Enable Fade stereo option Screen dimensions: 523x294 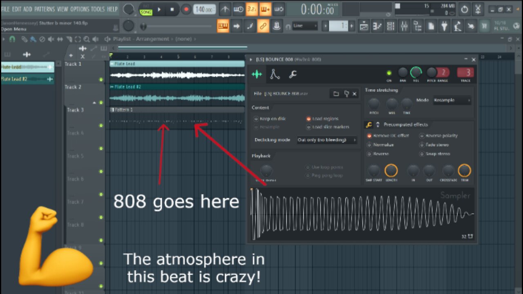434,145
